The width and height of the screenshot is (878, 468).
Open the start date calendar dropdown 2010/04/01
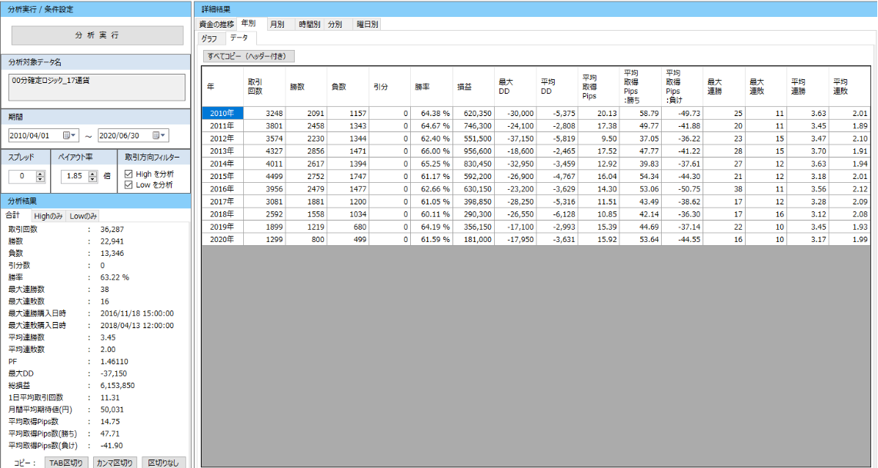(69, 136)
